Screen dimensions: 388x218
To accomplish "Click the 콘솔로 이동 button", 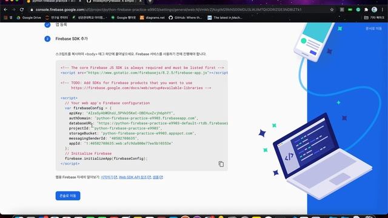I will coord(68,196).
